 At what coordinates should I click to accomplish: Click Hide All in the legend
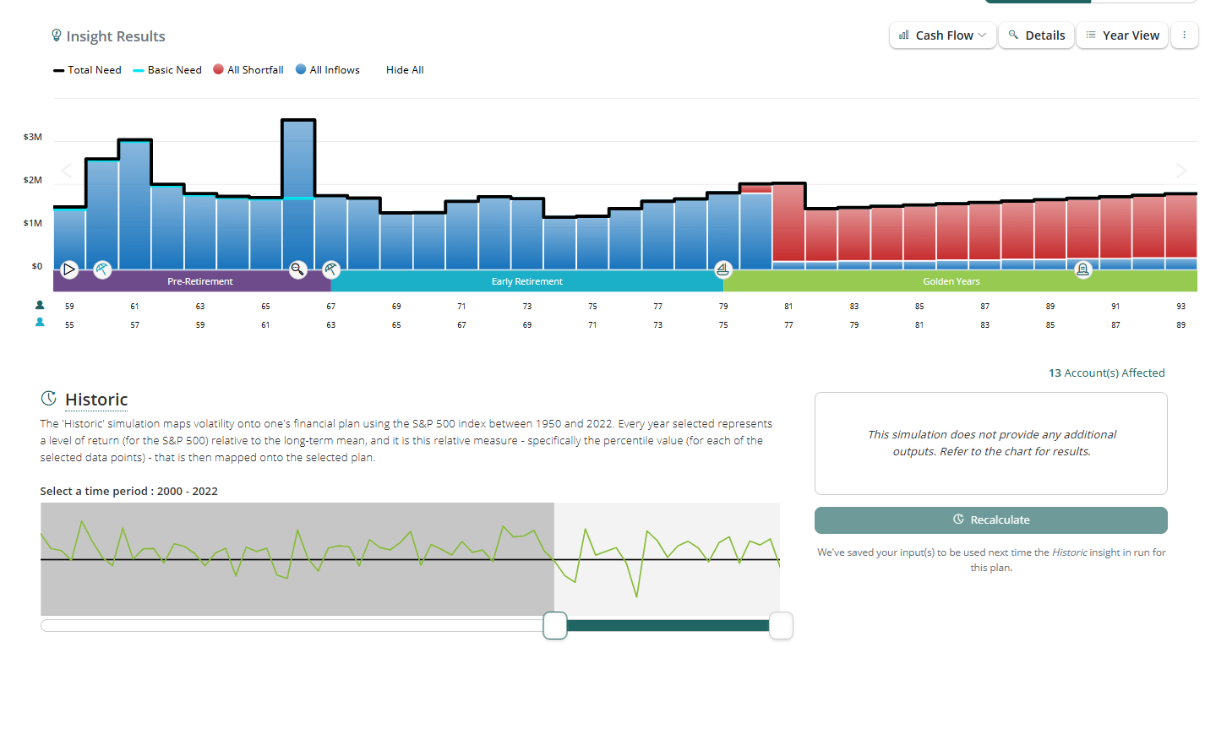tap(405, 70)
